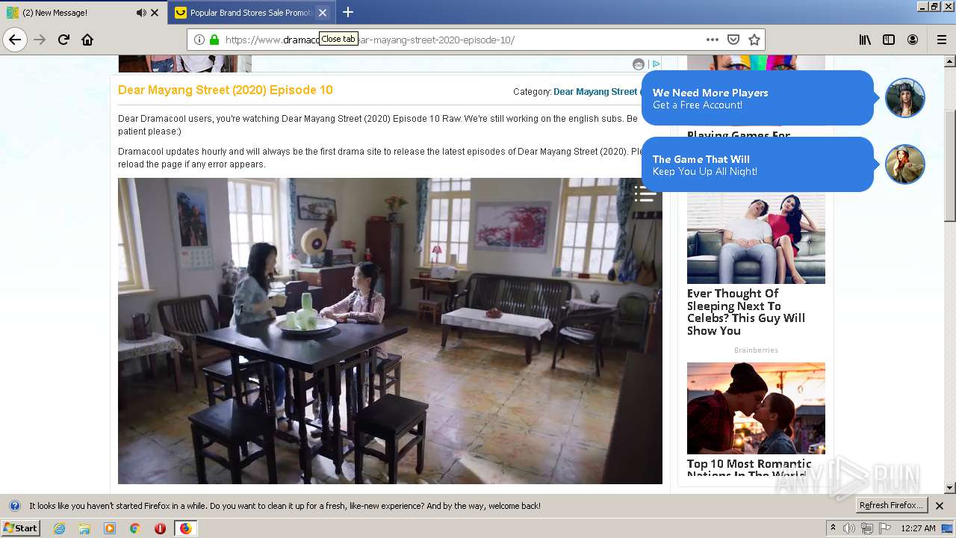The height and width of the screenshot is (538, 956).
Task: Click the Brainberries source label
Action: click(756, 350)
